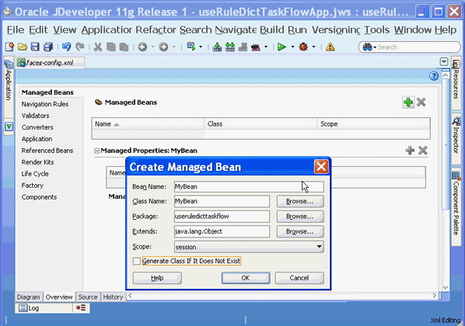
Task: Click the Debug ladybug icon
Action: [303, 47]
